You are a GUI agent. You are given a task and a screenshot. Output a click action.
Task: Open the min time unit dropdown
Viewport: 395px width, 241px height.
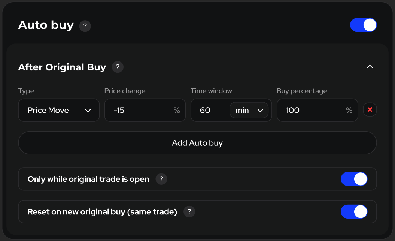click(249, 110)
